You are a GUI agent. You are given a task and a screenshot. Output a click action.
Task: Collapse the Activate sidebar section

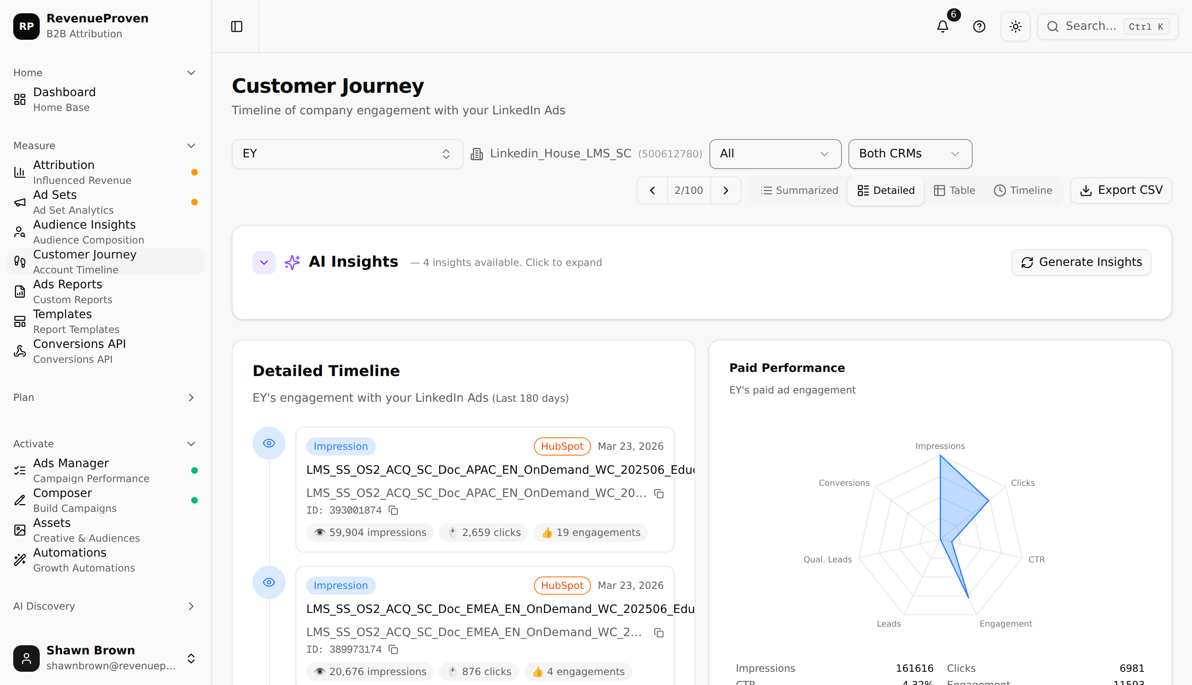(104, 444)
